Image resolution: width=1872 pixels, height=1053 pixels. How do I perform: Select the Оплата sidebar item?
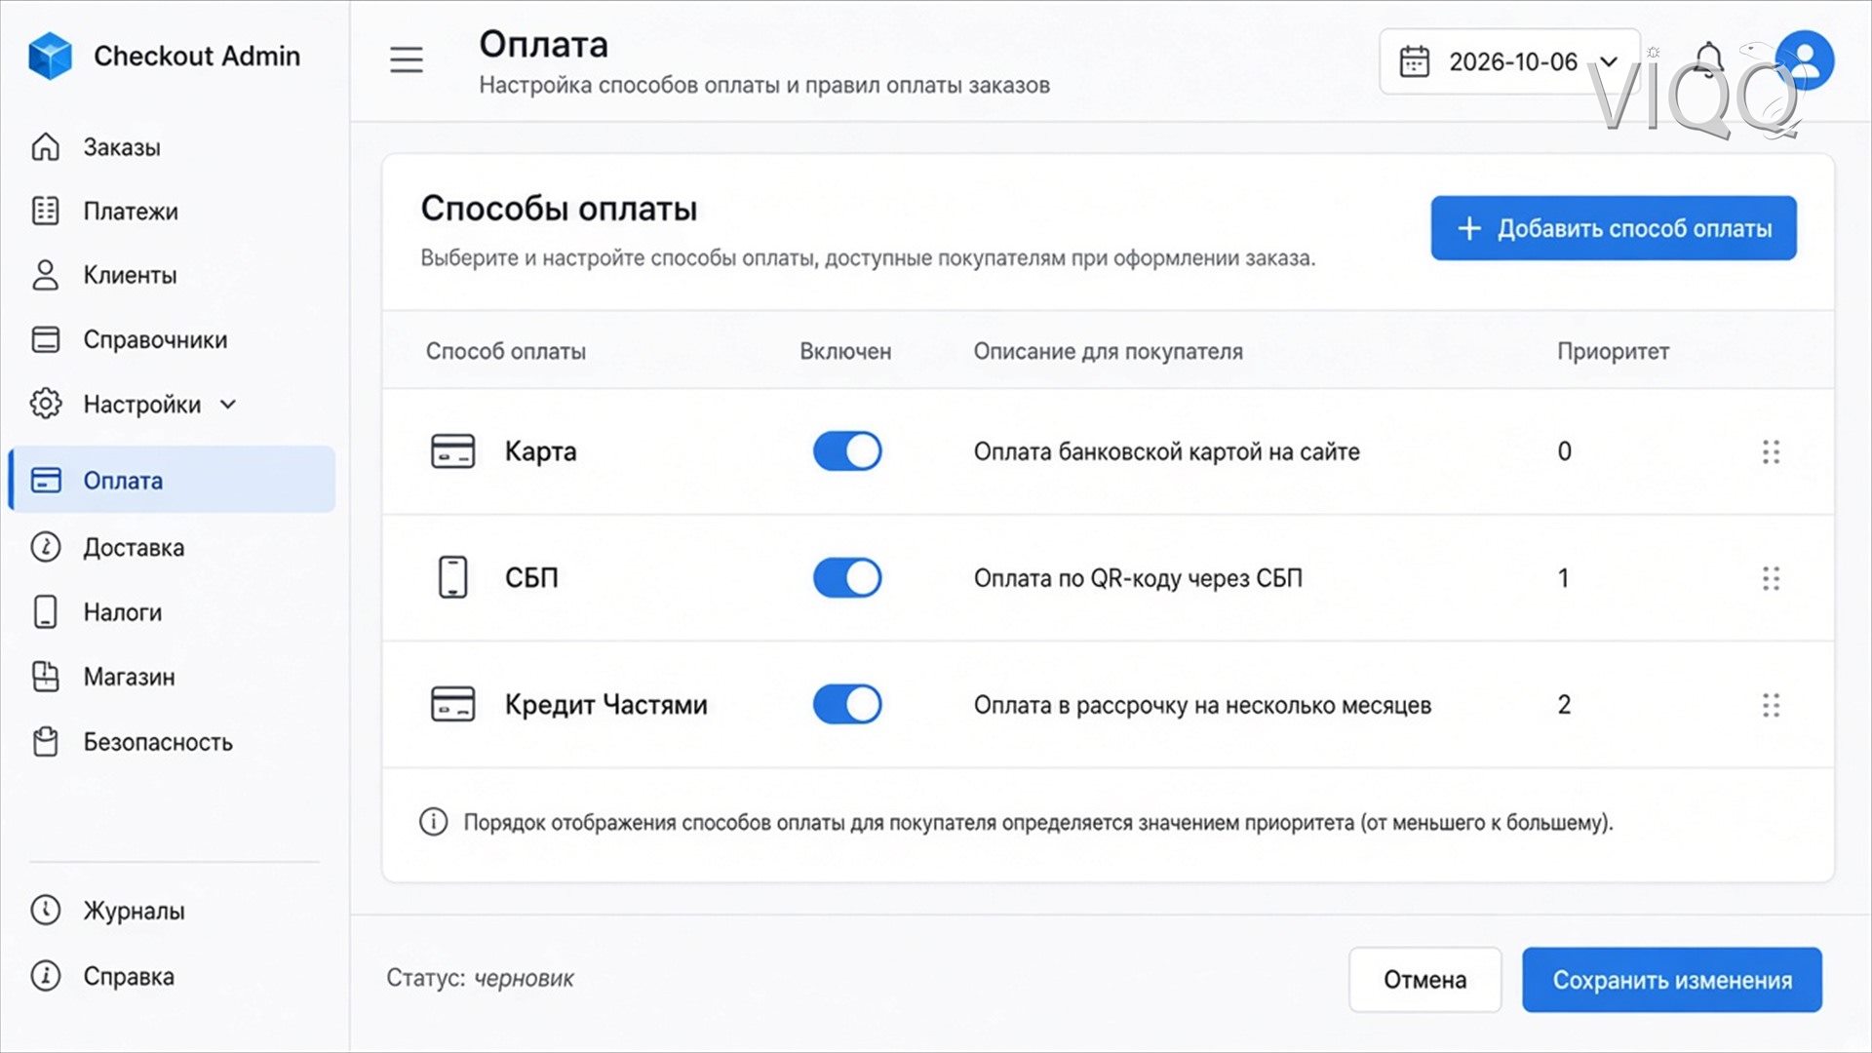point(172,480)
